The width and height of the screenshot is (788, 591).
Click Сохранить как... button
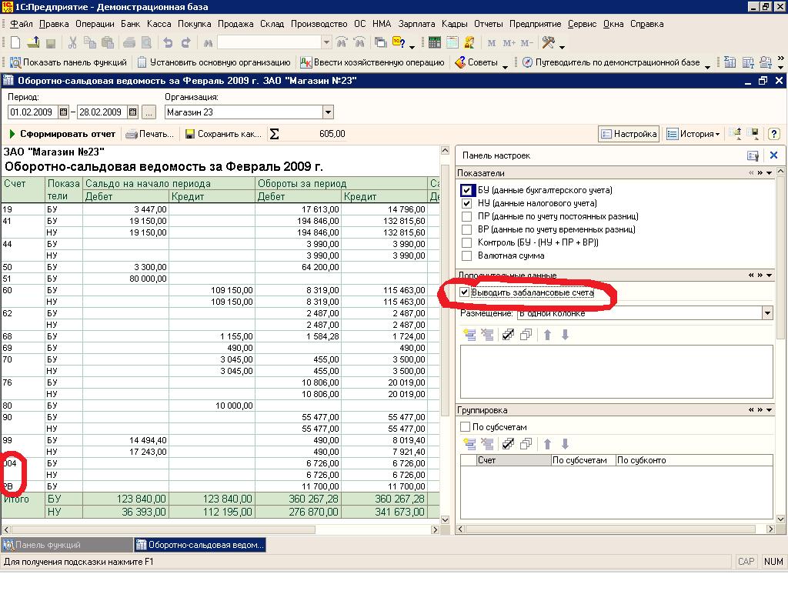coord(224,134)
